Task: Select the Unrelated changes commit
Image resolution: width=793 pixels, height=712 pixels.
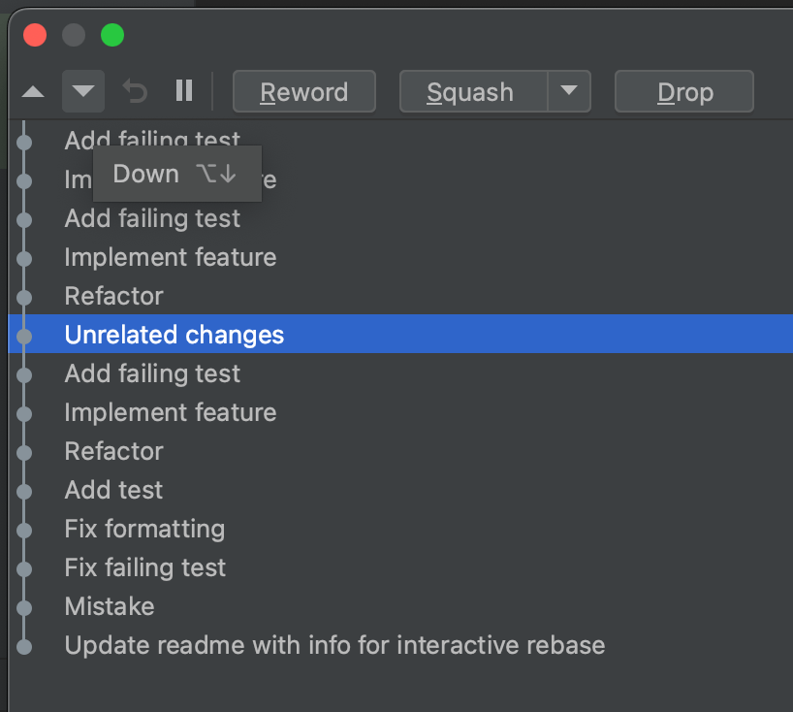Action: (174, 334)
